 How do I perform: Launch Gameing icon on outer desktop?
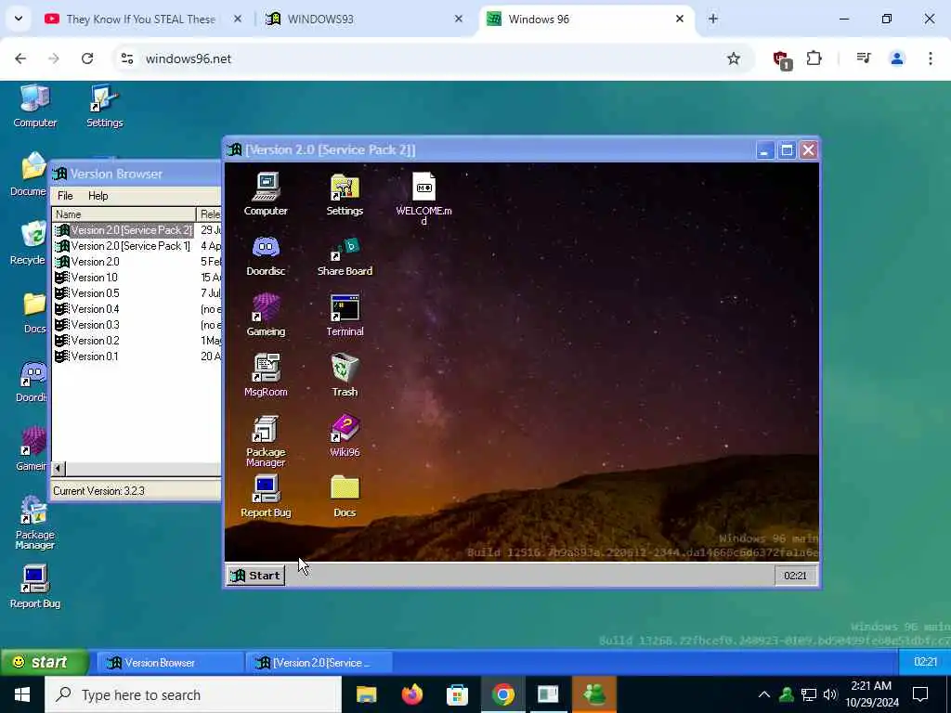click(x=32, y=450)
